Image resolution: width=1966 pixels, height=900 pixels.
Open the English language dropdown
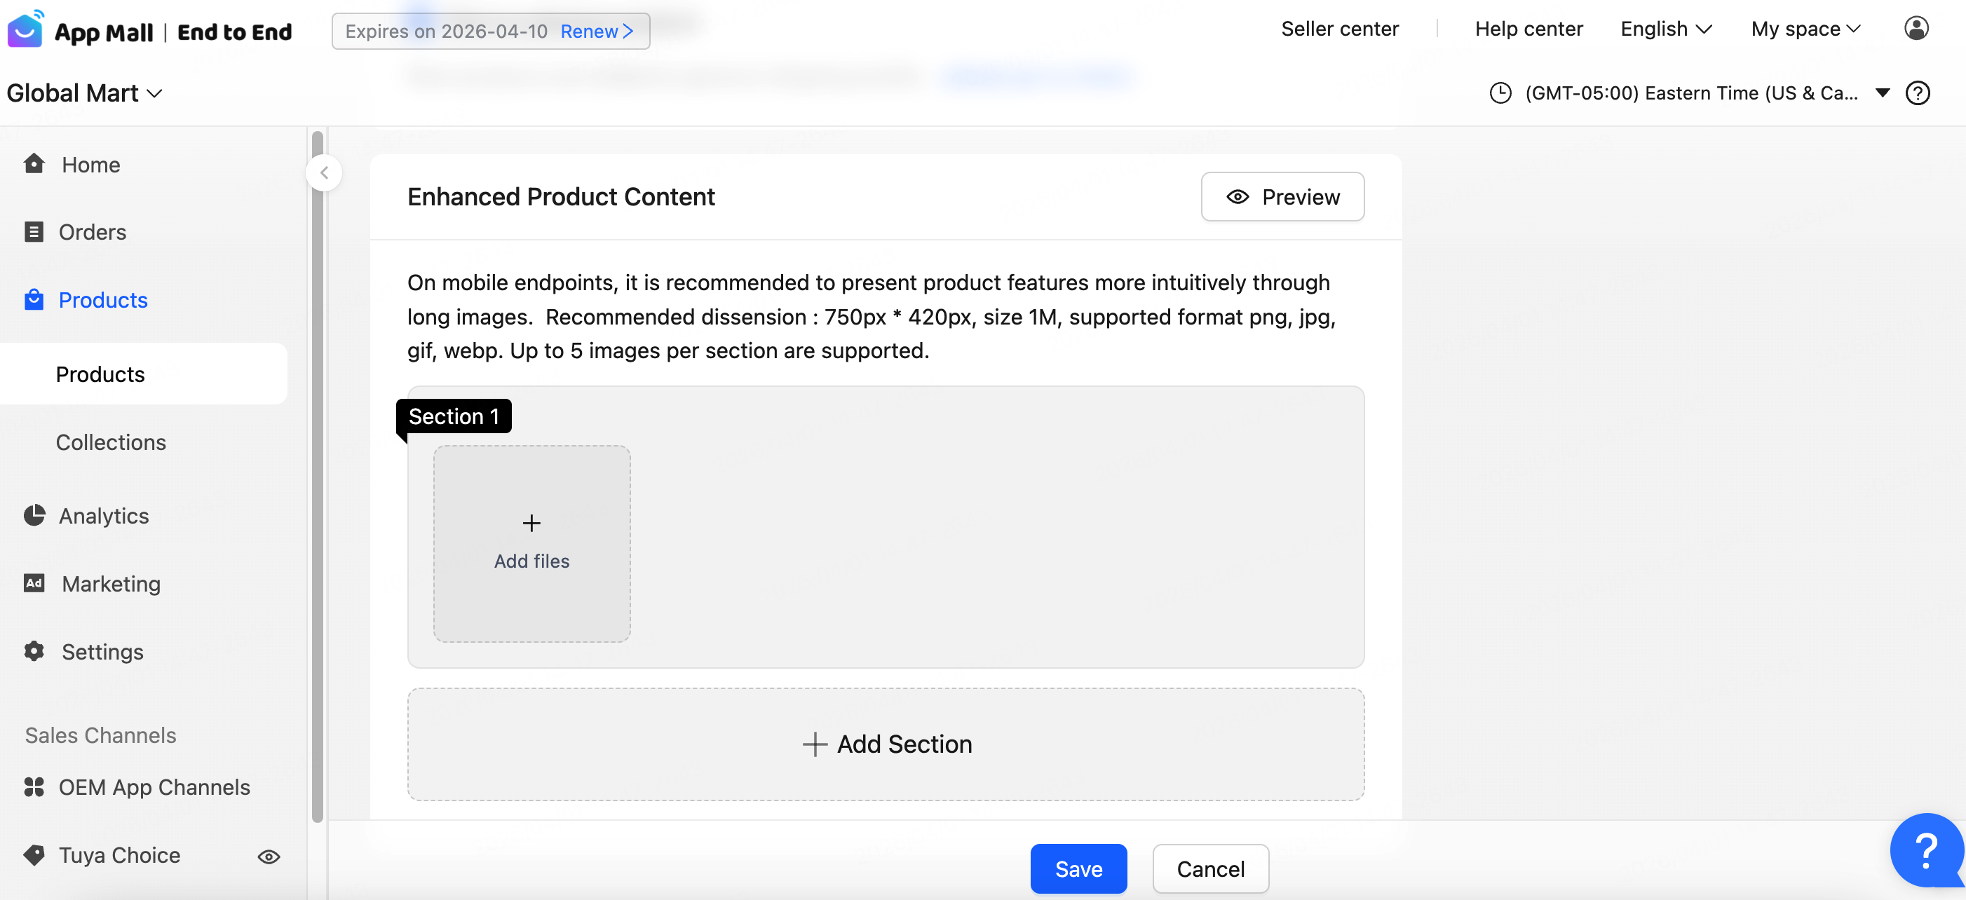[1665, 29]
